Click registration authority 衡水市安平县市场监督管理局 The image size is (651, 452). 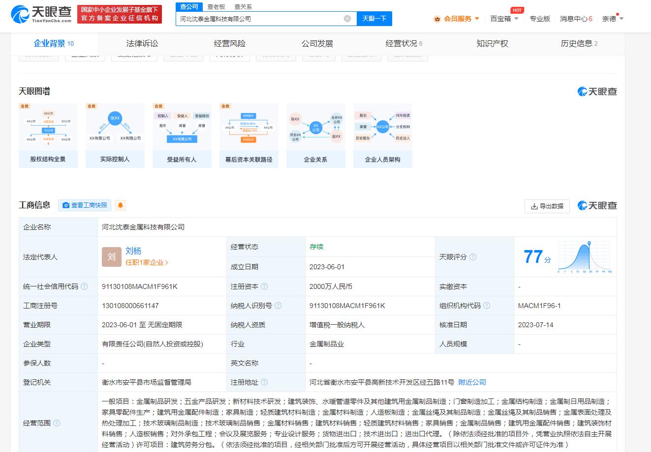tap(147, 382)
